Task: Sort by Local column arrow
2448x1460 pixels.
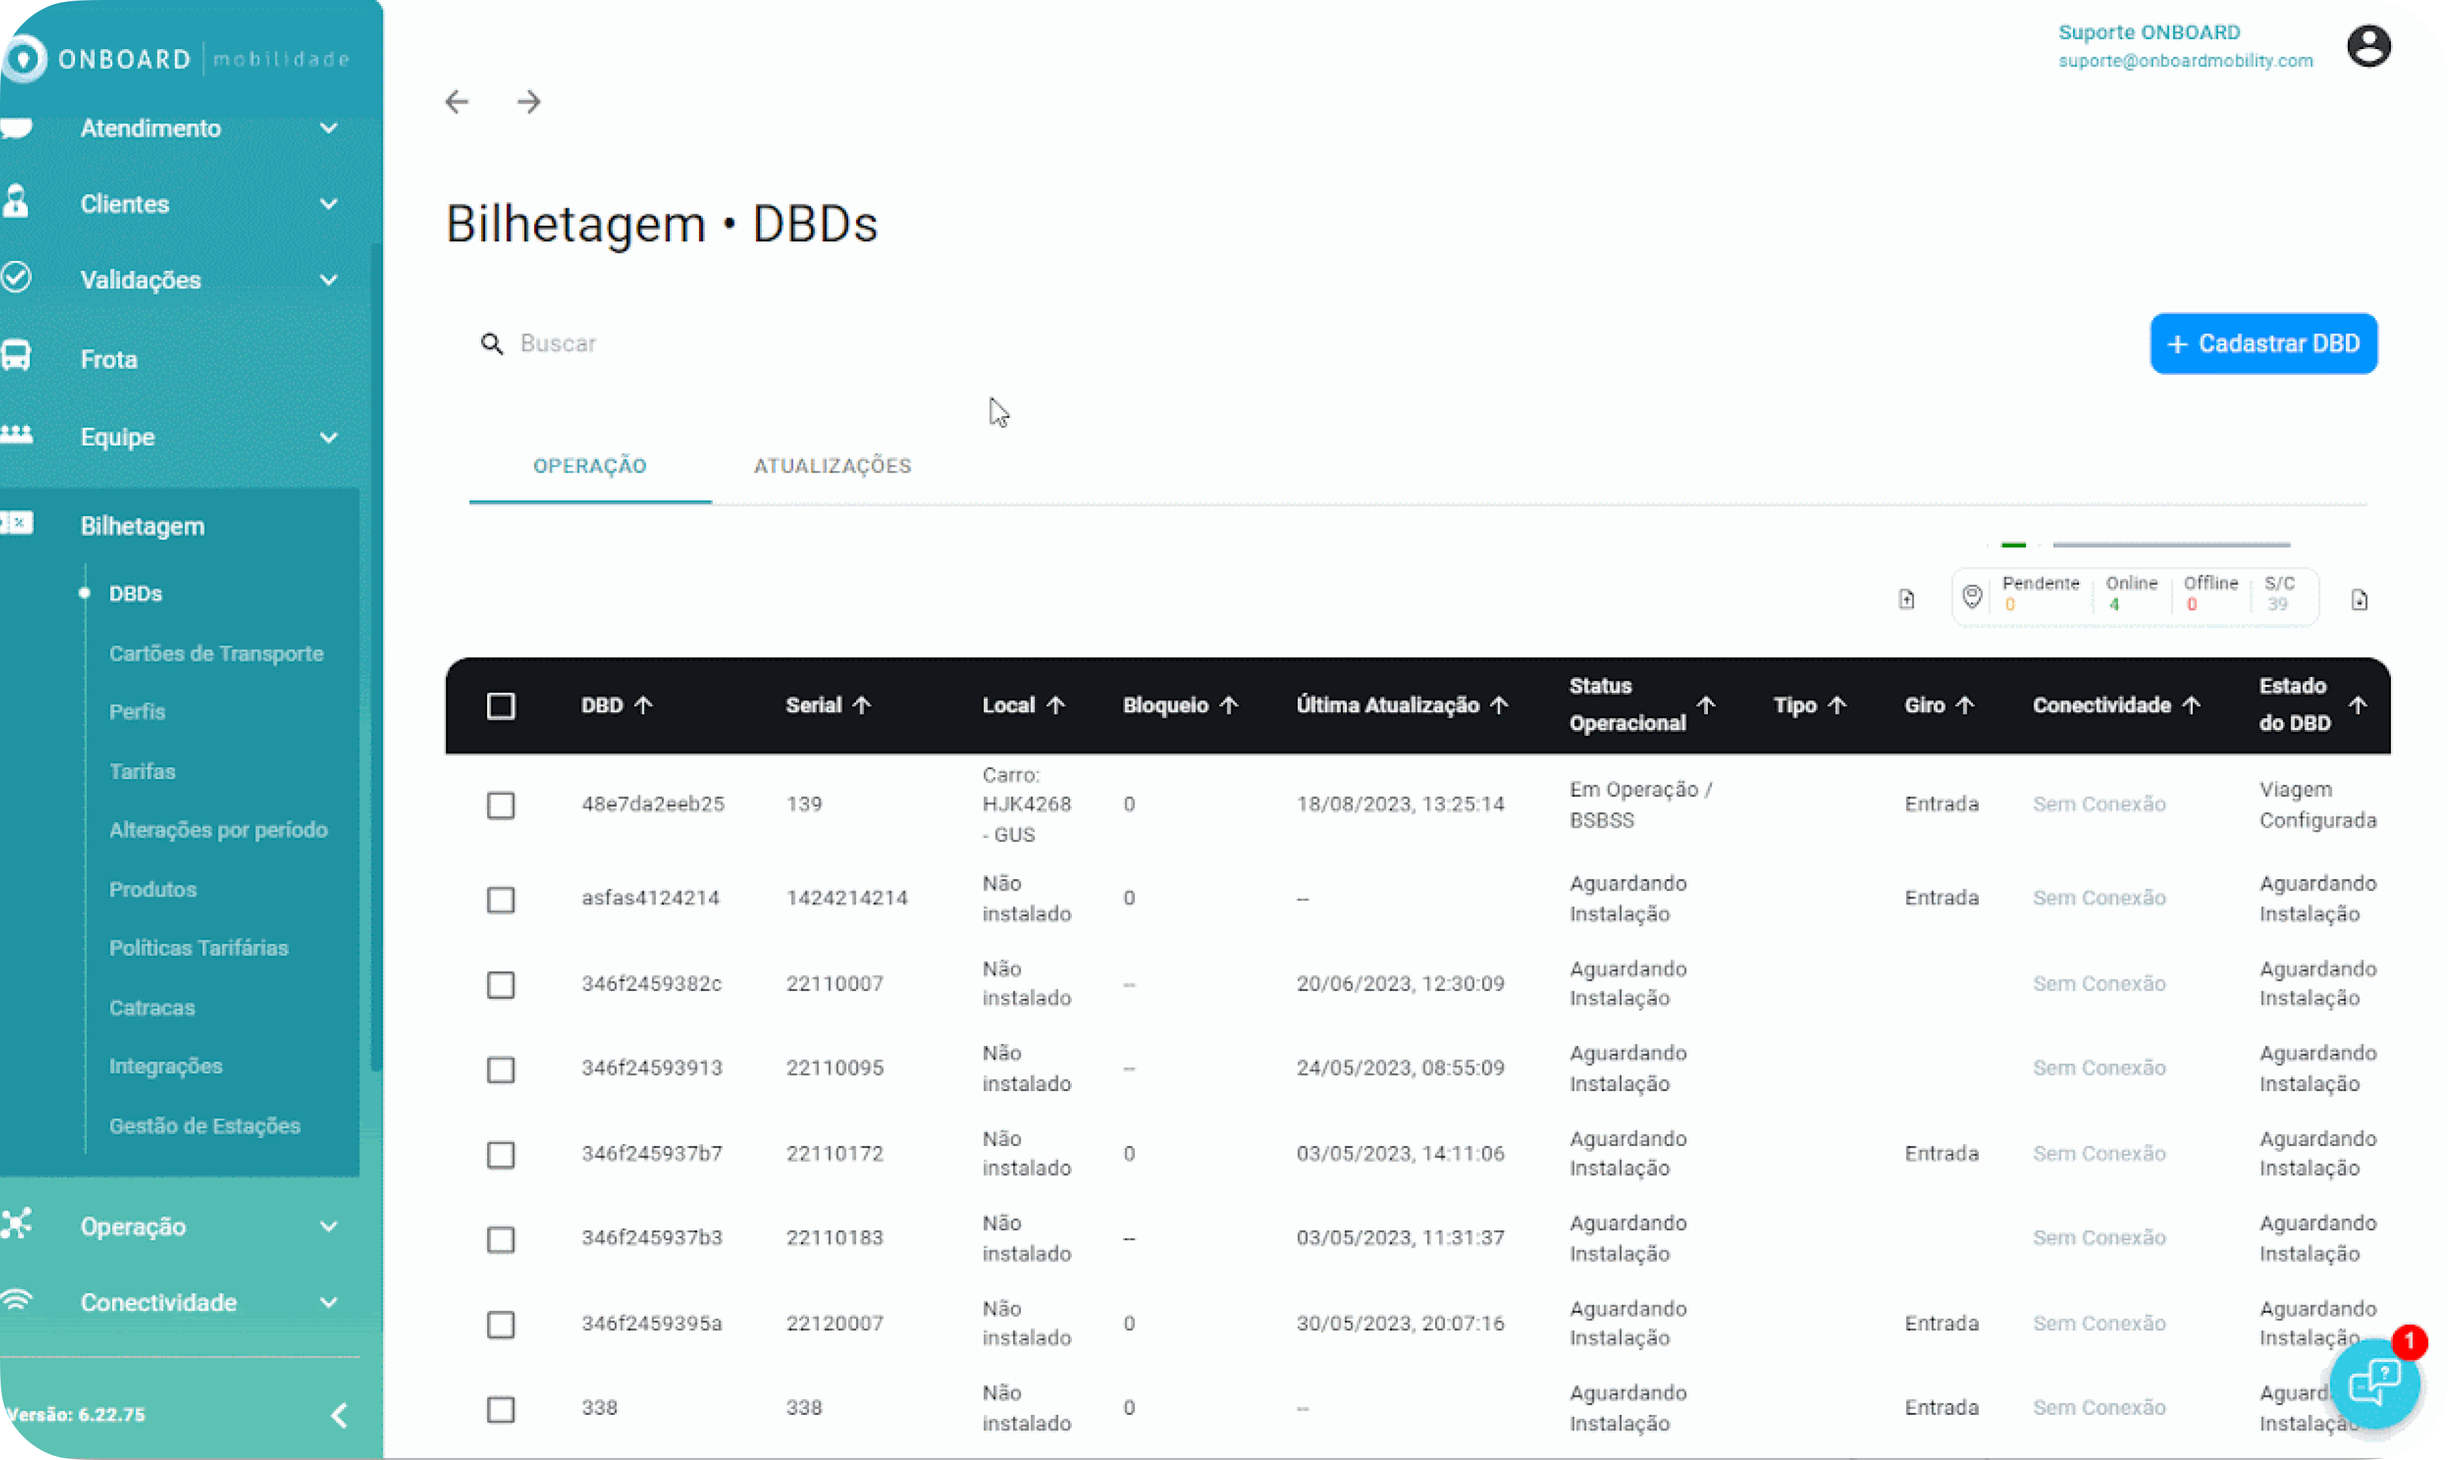Action: point(1056,705)
